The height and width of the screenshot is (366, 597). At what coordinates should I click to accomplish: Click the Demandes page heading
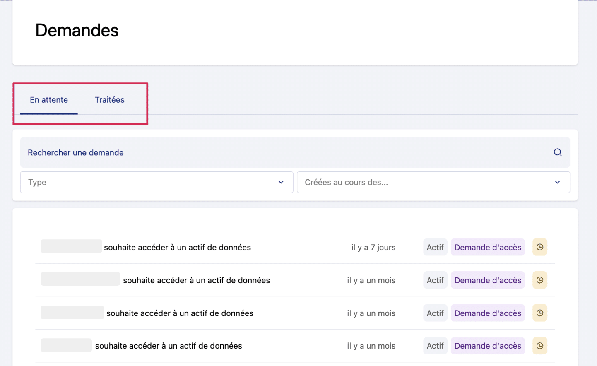click(x=77, y=30)
